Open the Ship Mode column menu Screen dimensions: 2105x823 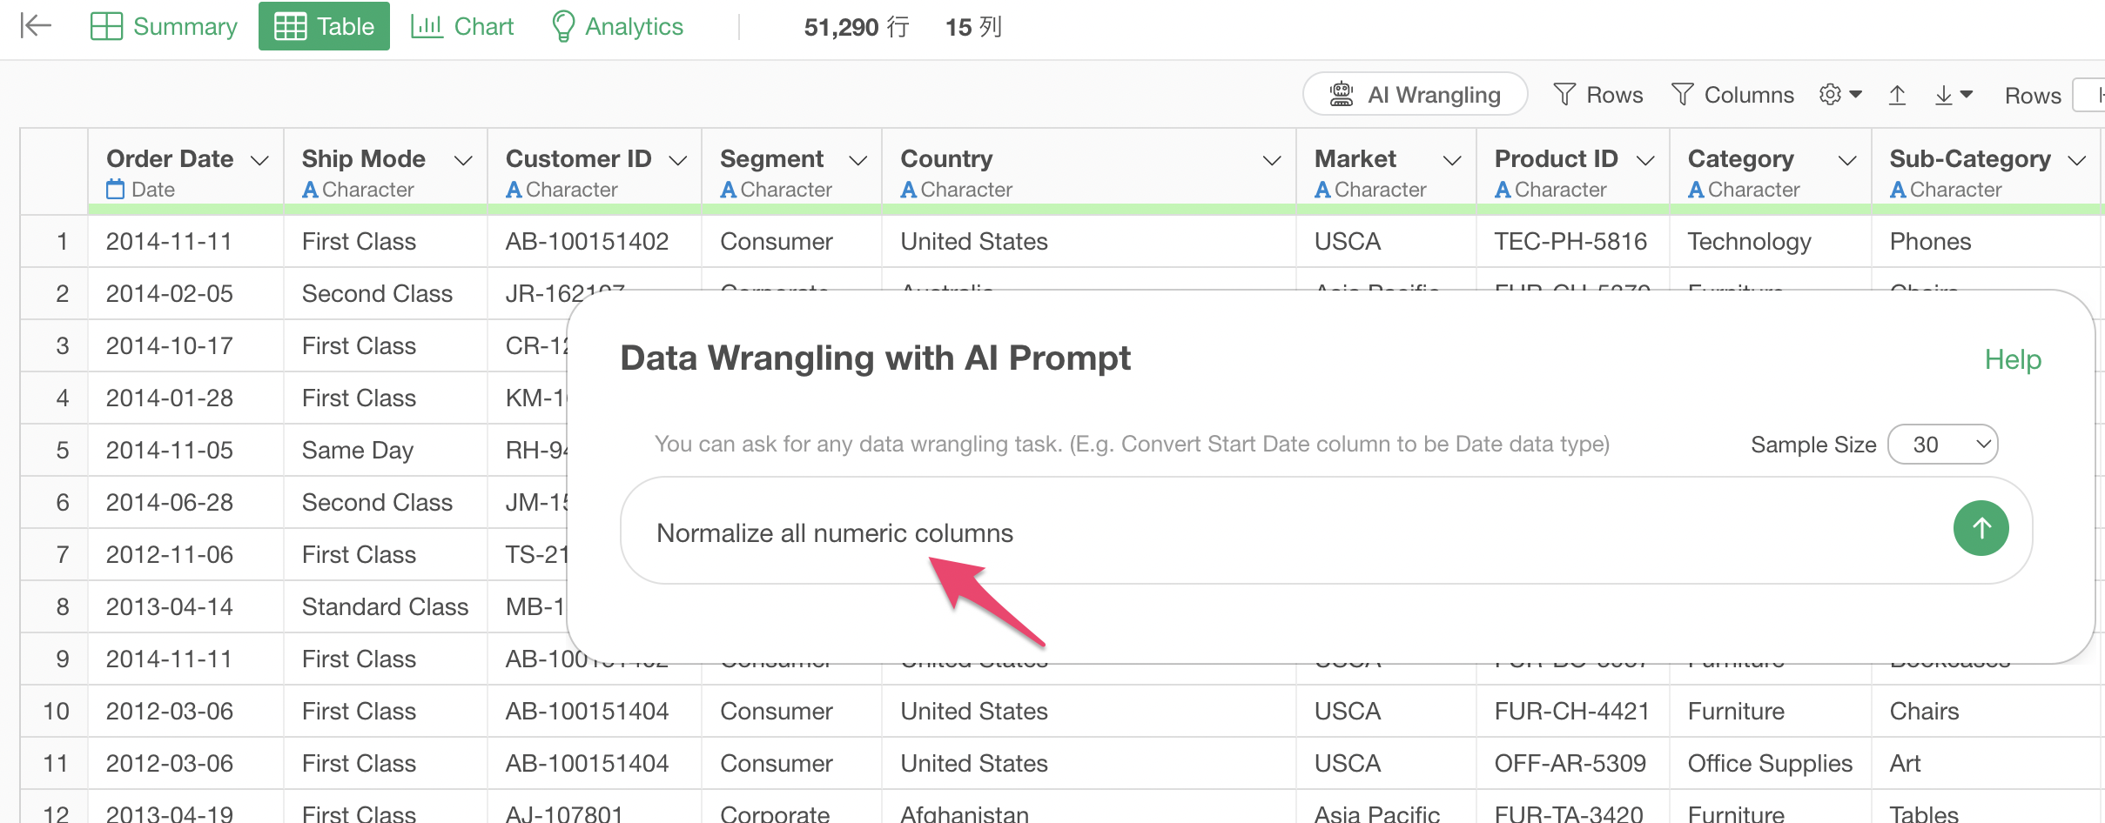point(463,160)
